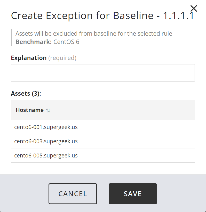Click the 1.1.1.1 rule number in title
This screenshot has width=206, height=212.
[x=178, y=16]
